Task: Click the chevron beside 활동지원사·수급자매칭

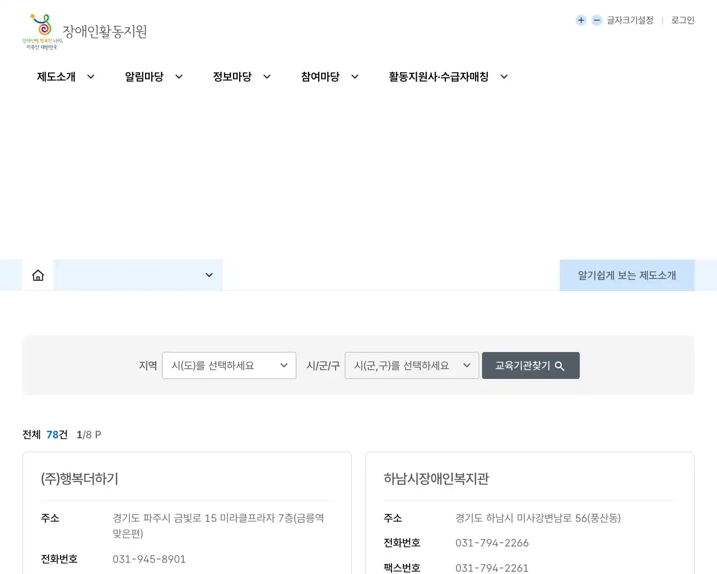Action: tap(504, 77)
